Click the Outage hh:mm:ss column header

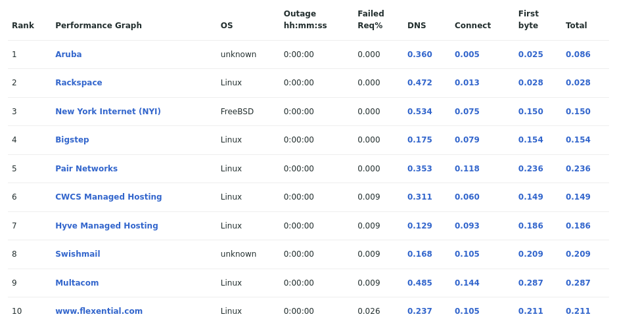click(x=306, y=20)
